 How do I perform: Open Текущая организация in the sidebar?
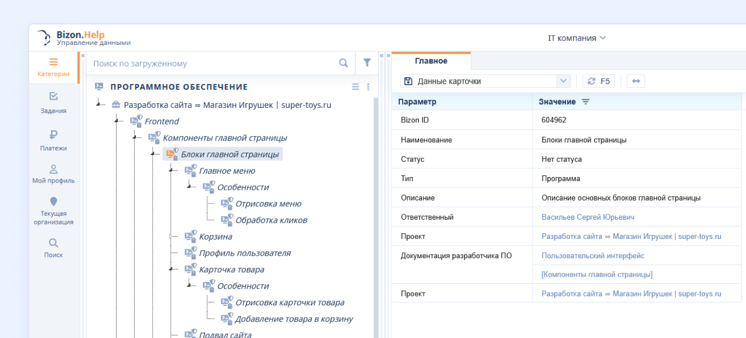(x=53, y=211)
